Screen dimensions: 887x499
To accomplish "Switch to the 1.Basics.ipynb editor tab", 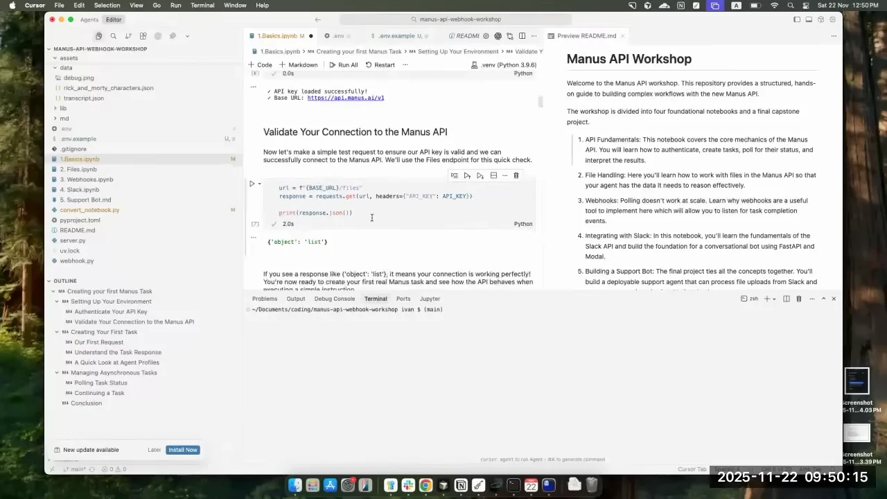I will (281, 36).
